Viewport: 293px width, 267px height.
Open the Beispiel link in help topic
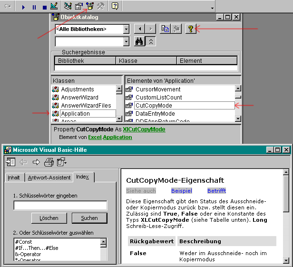click(182, 191)
